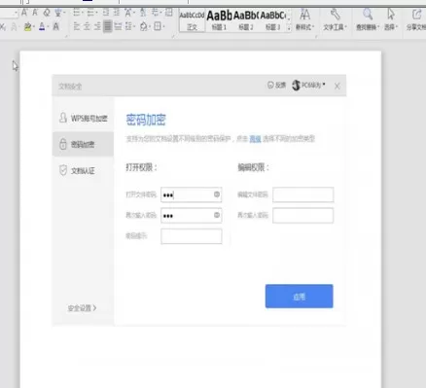
Task: Click the clear formatting eraser icon
Action: (47, 13)
